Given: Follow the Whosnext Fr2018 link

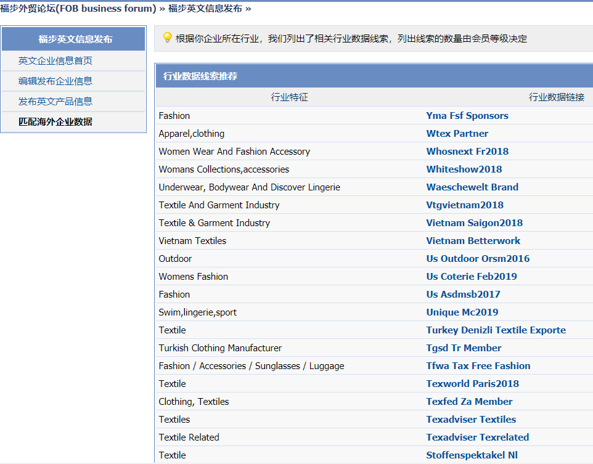Looking at the screenshot, I should tap(467, 151).
